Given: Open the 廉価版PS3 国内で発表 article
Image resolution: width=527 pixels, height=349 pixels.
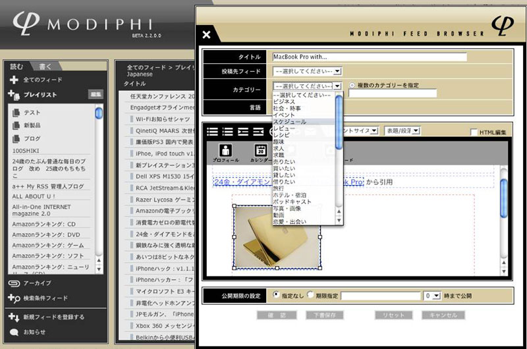Looking at the screenshot, I should point(165,142).
